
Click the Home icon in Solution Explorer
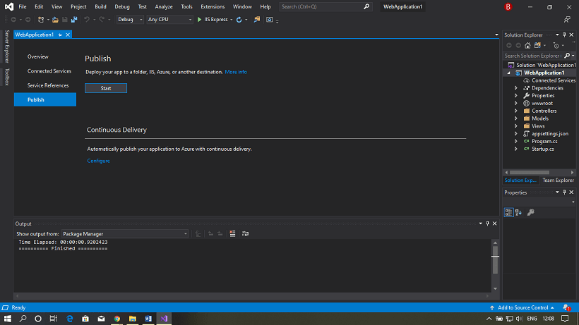click(527, 45)
